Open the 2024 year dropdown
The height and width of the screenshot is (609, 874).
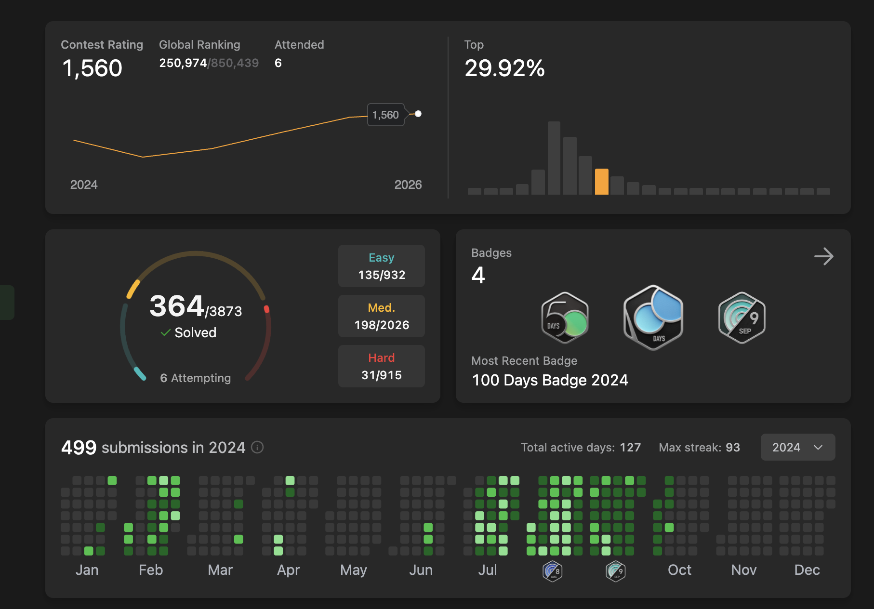pyautogui.click(x=797, y=447)
